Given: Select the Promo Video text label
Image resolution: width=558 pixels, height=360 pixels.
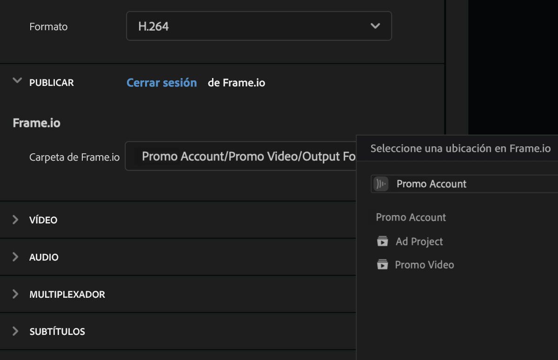Looking at the screenshot, I should [425, 265].
